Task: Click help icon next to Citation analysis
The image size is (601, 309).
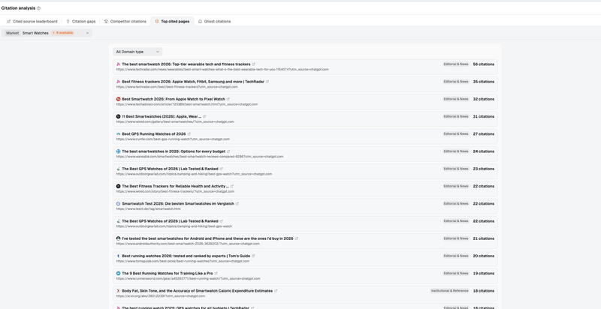Action: pyautogui.click(x=39, y=8)
